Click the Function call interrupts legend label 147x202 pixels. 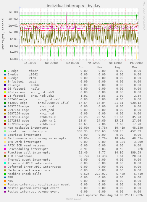[x=29, y=153]
